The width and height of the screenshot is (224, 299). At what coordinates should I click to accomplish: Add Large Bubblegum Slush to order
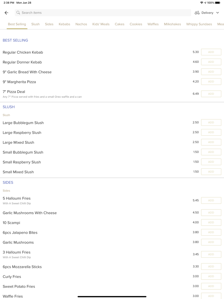pyautogui.click(x=211, y=123)
